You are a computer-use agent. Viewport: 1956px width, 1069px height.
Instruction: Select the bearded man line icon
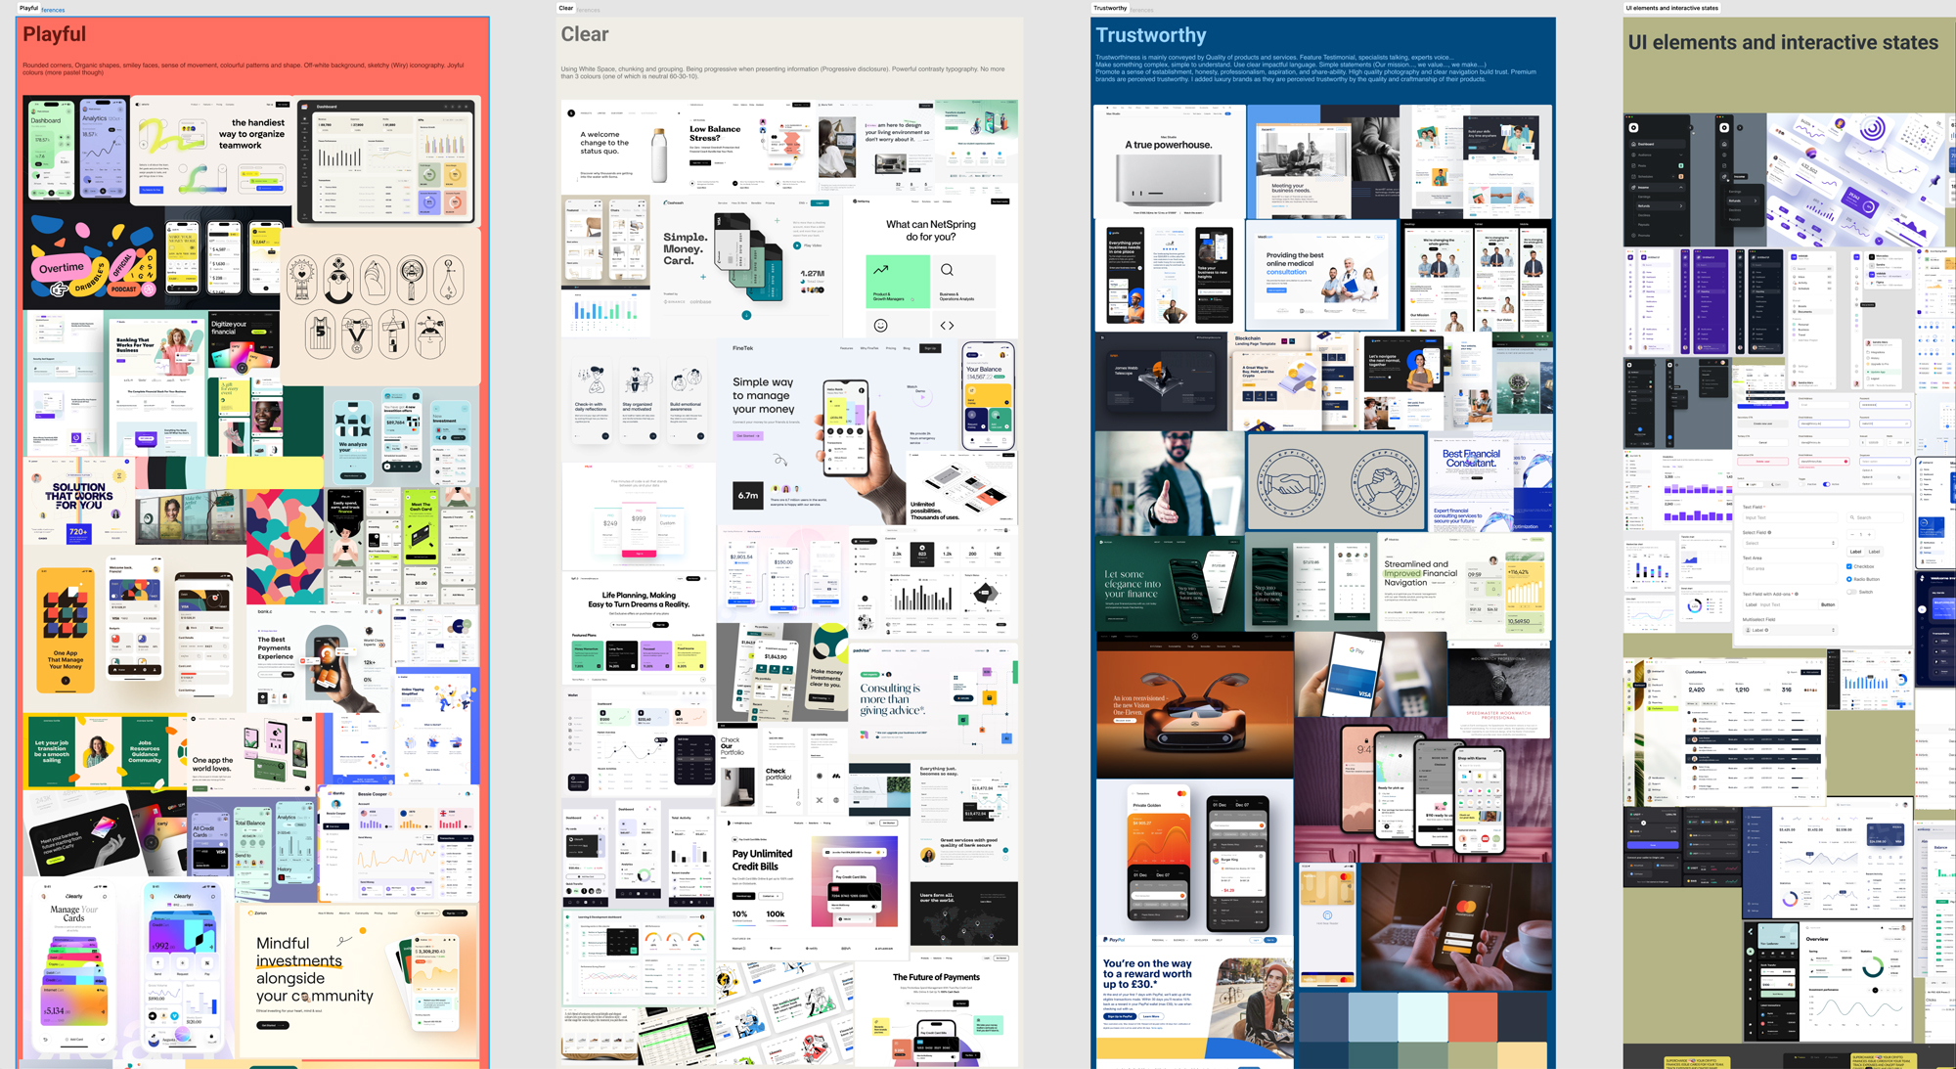[x=338, y=279]
